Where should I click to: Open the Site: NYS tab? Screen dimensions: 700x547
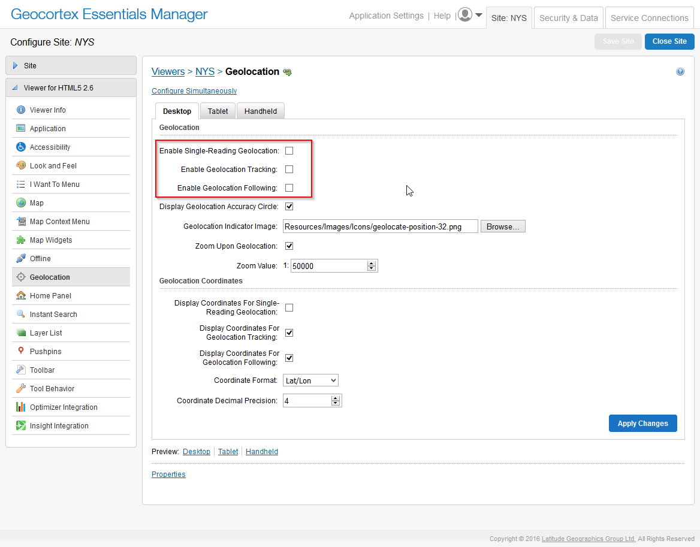tap(509, 18)
